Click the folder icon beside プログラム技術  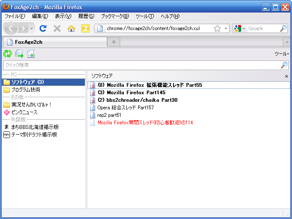coord(7,90)
